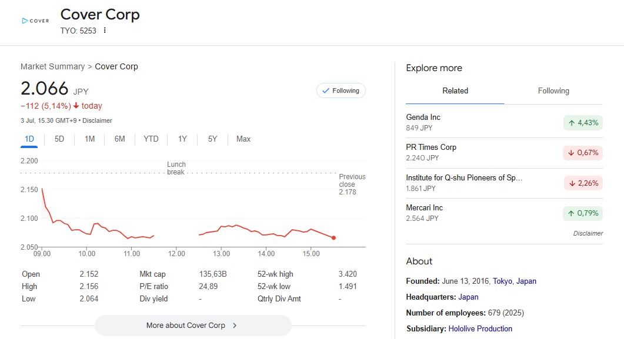The image size is (624, 339).
Task: Click the Number of employees: 679 (2025) text
Action: pyautogui.click(x=465, y=313)
